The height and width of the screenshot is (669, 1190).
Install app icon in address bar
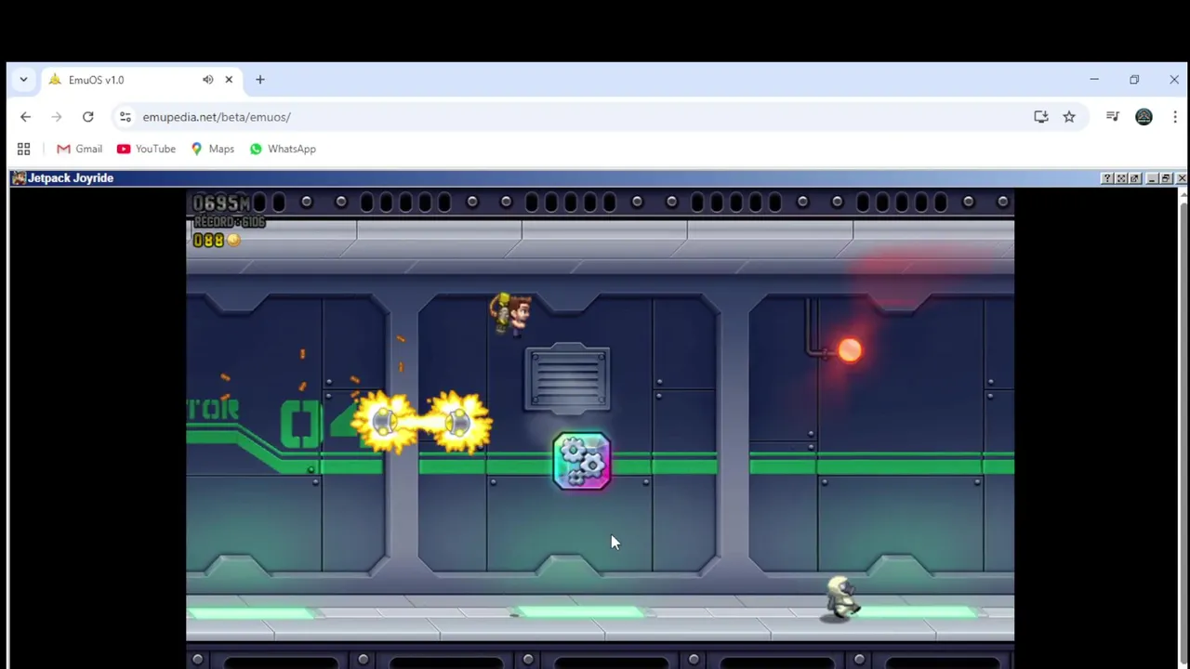1041,117
